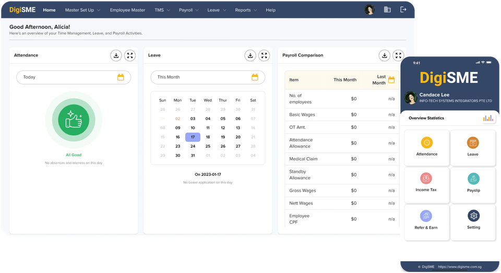Open the Attendance 'Today' date picker
This screenshot has width=501, height=273.
(74, 77)
